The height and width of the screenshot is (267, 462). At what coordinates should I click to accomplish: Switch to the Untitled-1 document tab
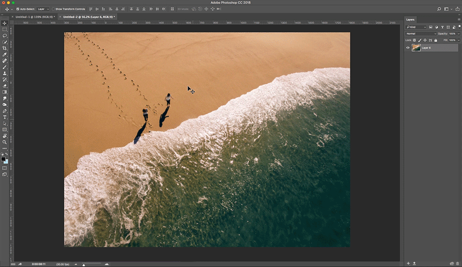click(x=35, y=17)
